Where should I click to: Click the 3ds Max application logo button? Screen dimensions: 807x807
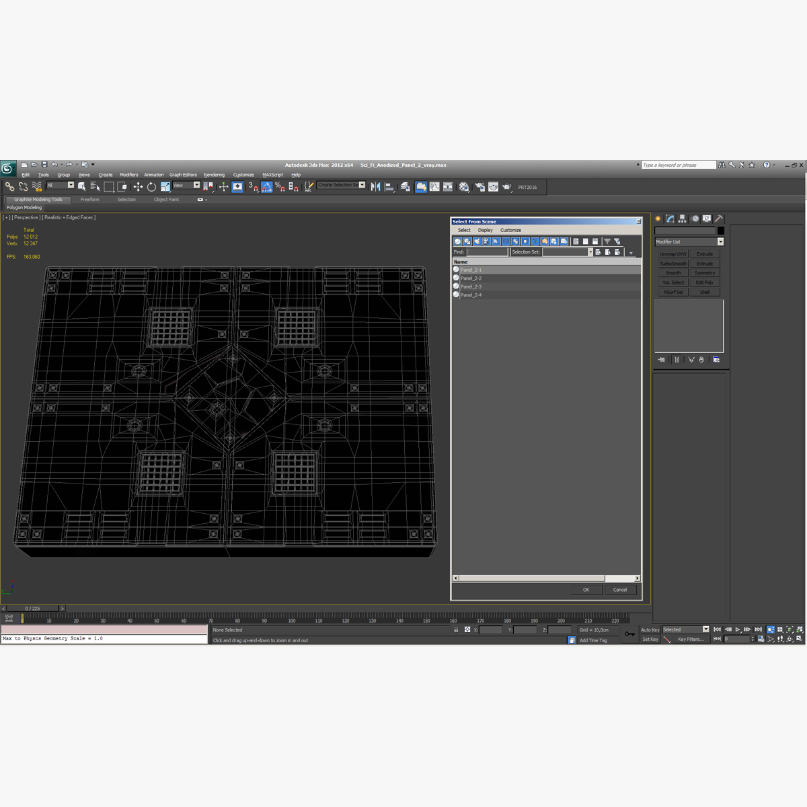tap(8, 168)
